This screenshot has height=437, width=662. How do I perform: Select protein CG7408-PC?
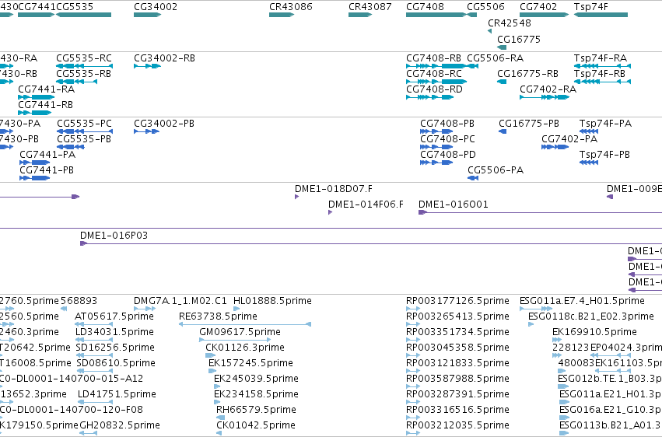pyautogui.click(x=436, y=147)
